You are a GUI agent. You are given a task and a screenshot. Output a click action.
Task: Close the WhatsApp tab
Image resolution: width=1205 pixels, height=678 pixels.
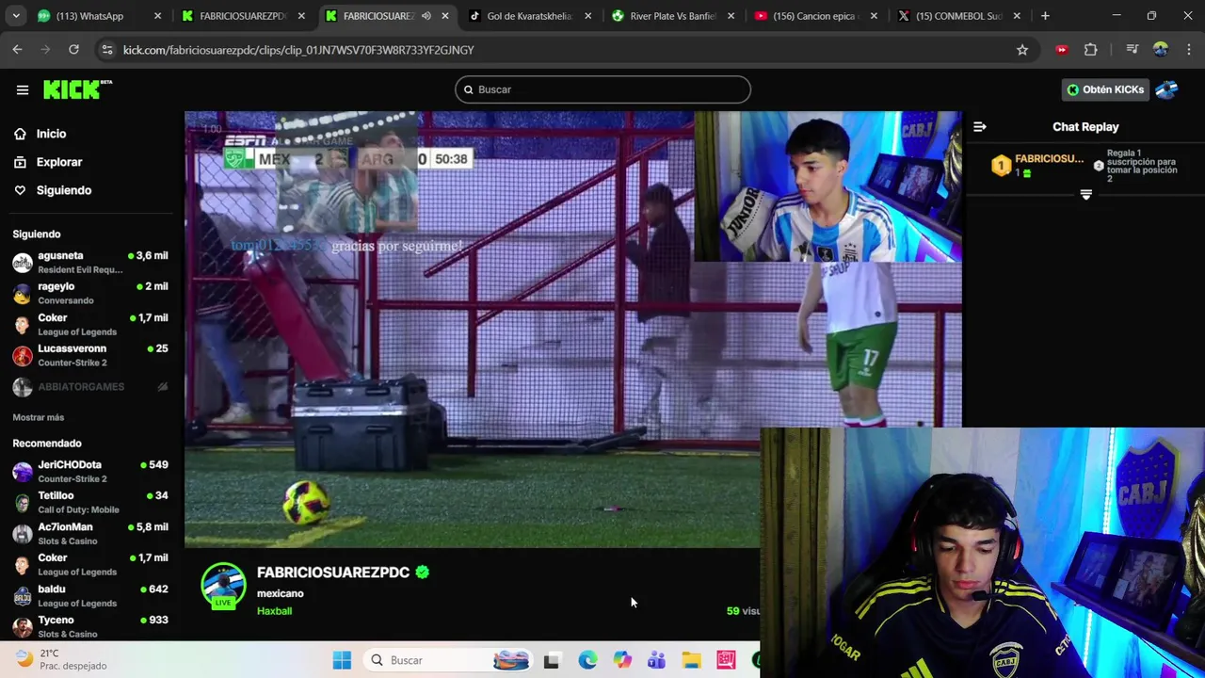(x=157, y=16)
